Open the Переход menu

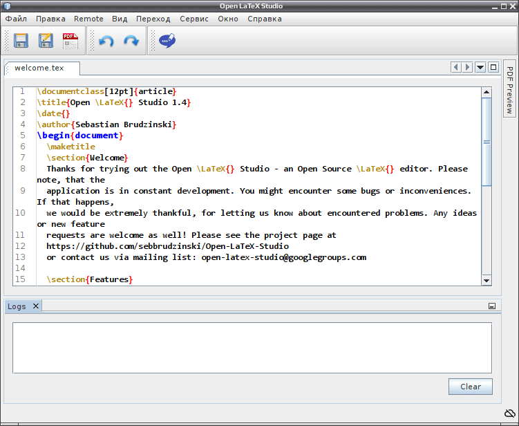[x=153, y=19]
